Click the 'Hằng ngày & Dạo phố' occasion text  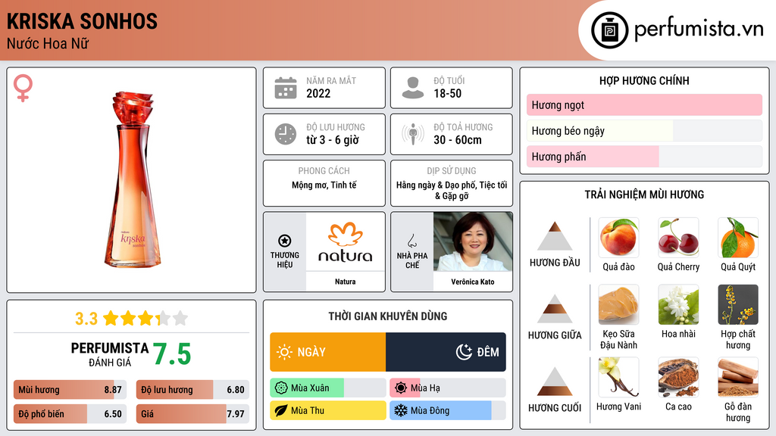click(436, 185)
